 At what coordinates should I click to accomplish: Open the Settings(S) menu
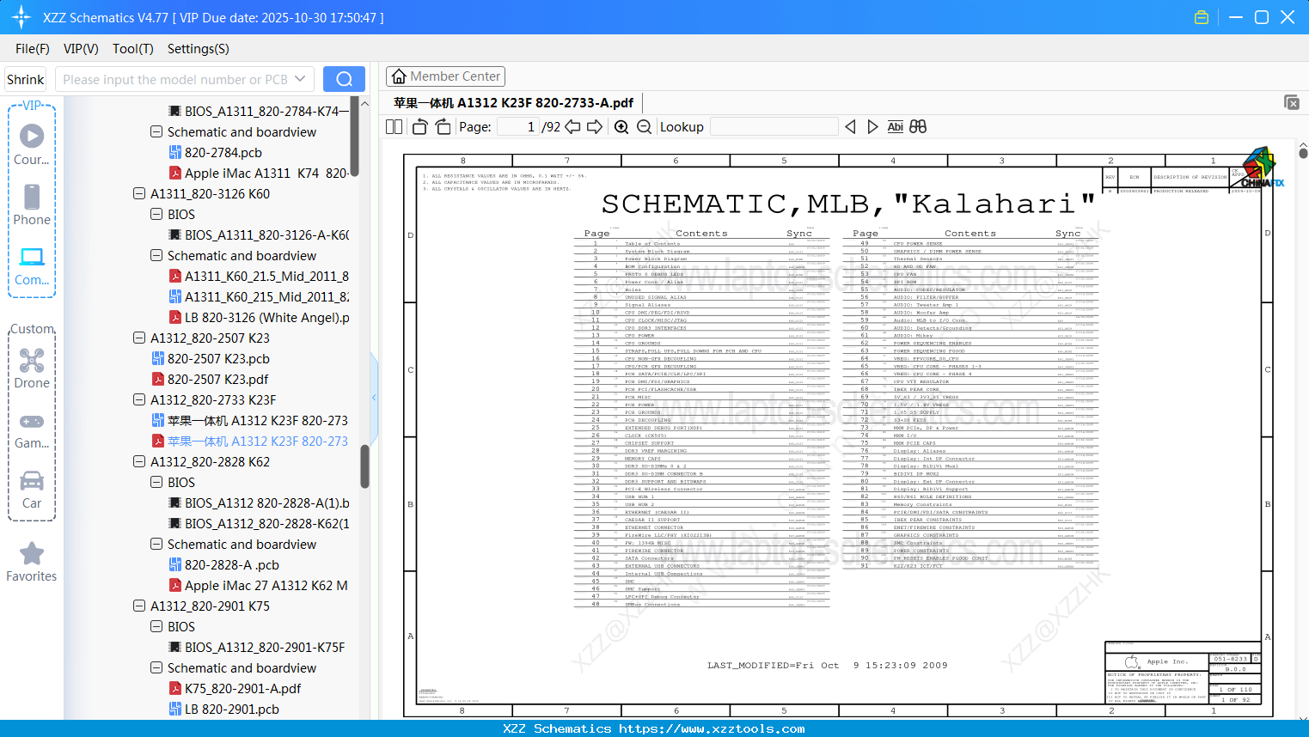tap(199, 49)
